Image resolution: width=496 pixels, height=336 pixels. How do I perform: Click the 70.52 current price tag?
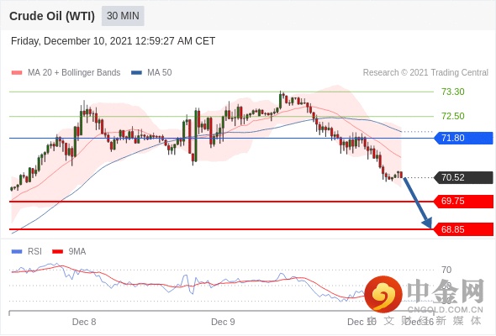tap(463, 177)
